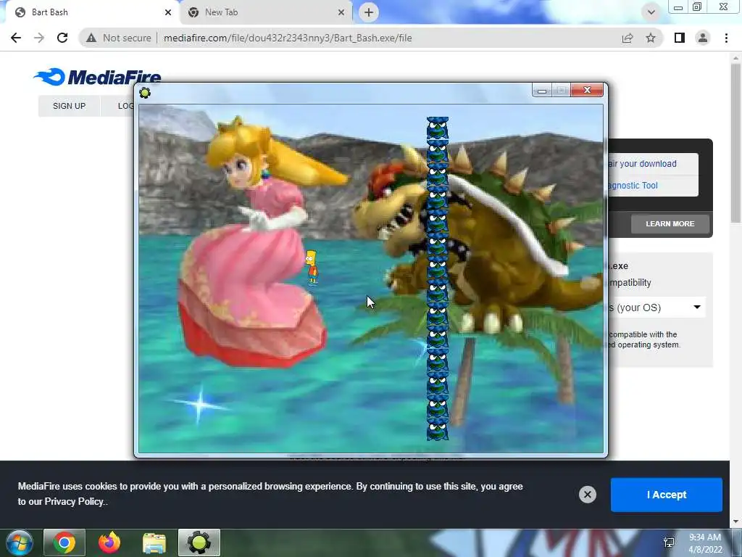Dismiss the cookie banner with X
Viewport: 742px width, 557px height.
coord(587,495)
